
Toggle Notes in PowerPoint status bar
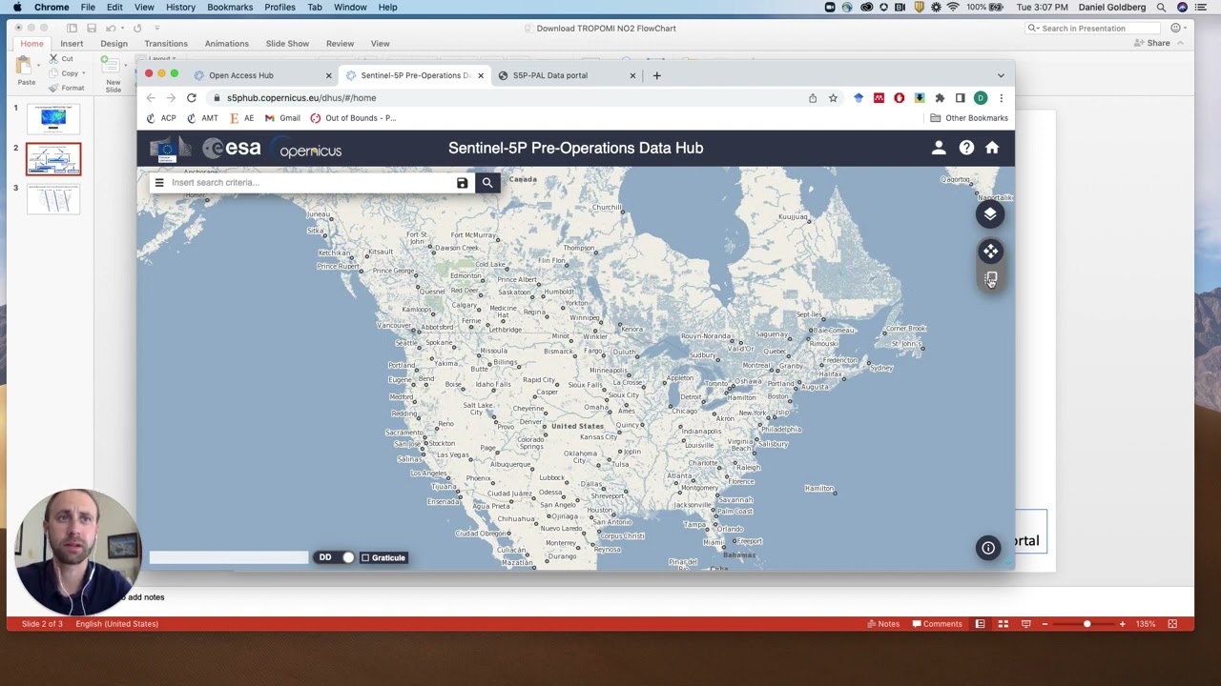883,624
